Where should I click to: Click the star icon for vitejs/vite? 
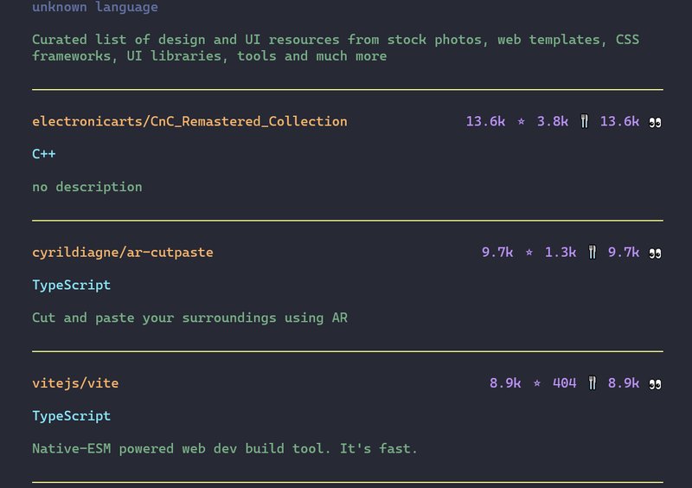[x=536, y=383]
